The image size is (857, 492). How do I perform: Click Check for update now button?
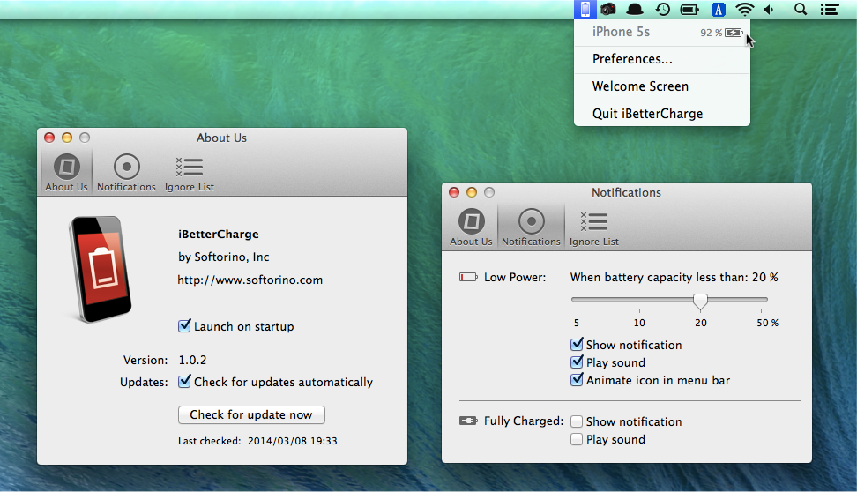(x=251, y=415)
